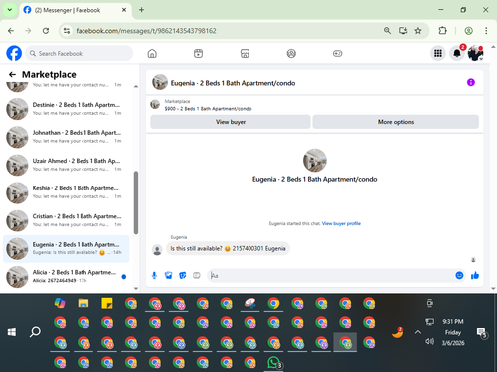Attach a photo with the image icon
Screen dimensions: 497x372
169,275
